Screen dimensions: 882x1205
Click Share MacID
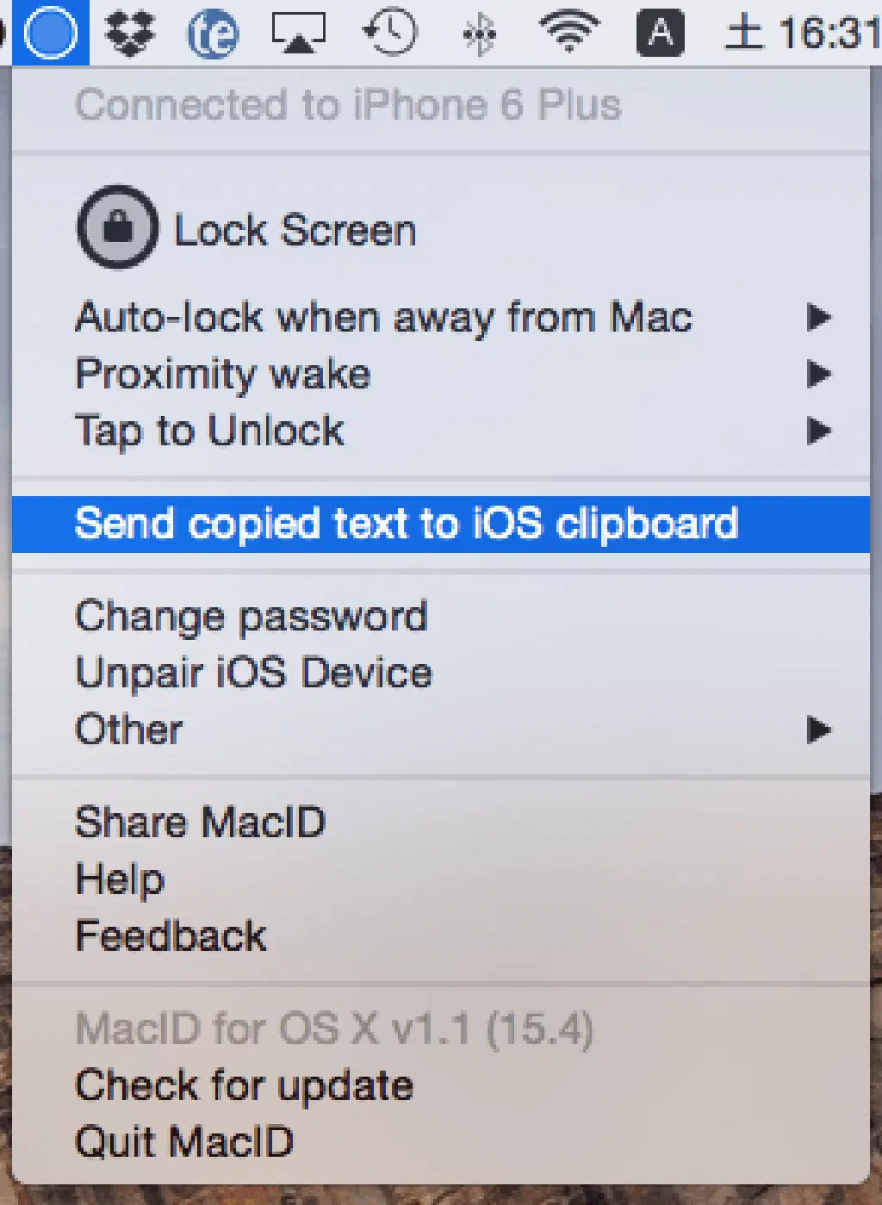coord(201,822)
